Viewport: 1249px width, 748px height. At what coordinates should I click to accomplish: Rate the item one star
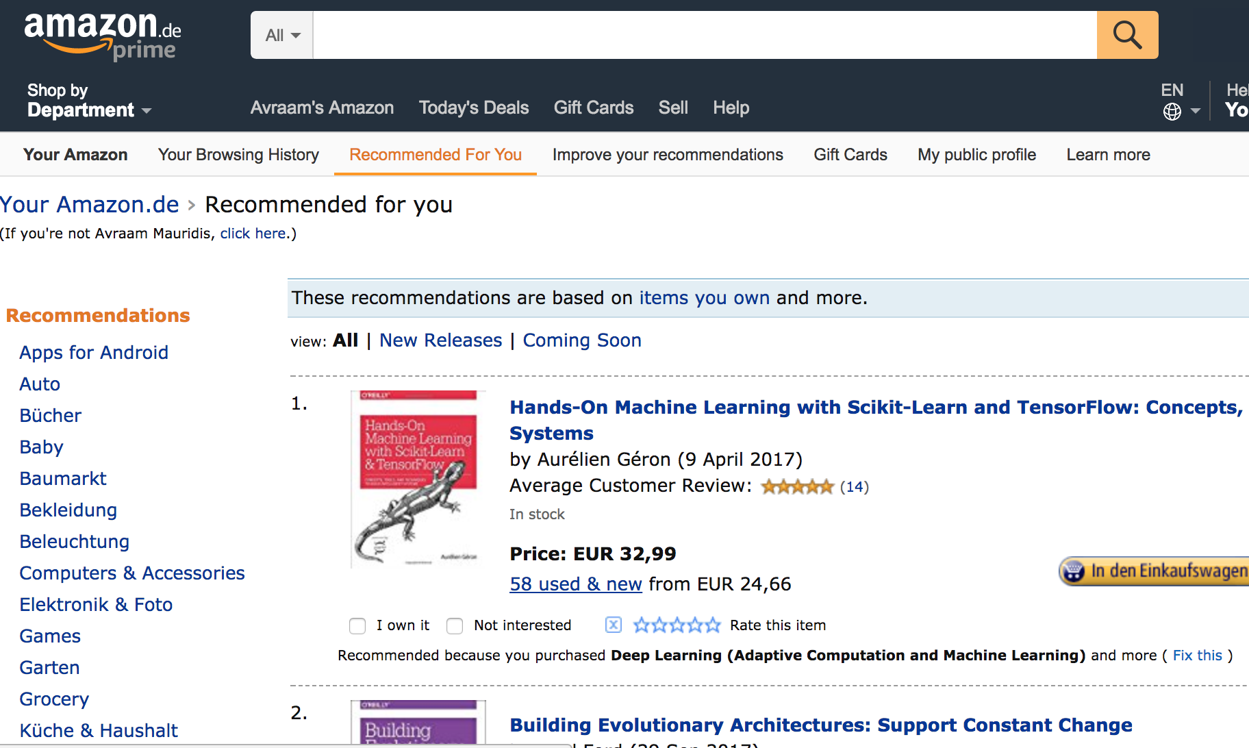point(642,625)
